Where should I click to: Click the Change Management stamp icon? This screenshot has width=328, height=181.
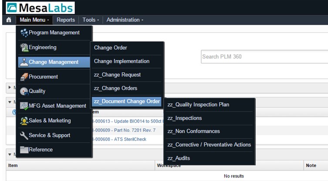(x=24, y=62)
